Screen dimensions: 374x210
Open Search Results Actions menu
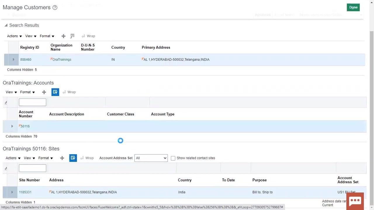tap(14, 36)
